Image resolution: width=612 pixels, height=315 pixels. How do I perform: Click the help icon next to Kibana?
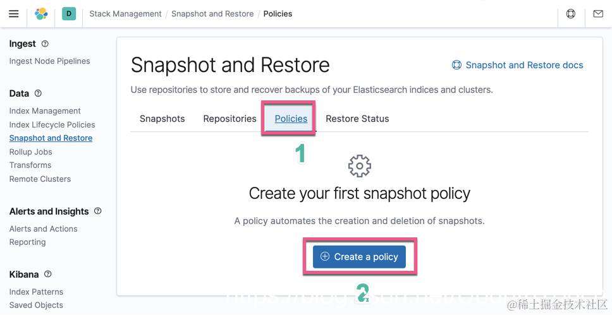[47, 274]
